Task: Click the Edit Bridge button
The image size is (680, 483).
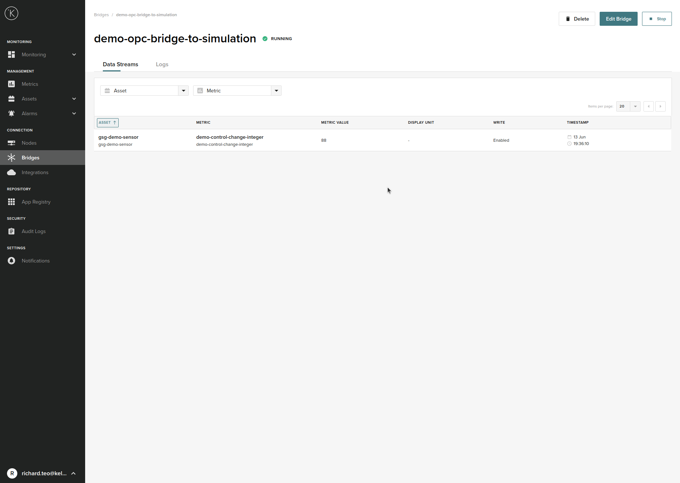Action: [618, 18]
